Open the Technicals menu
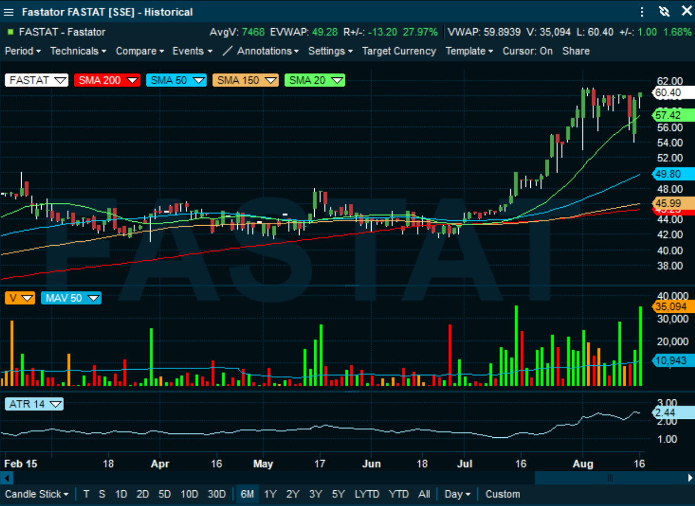Image resolution: width=695 pixels, height=506 pixels. point(78,51)
